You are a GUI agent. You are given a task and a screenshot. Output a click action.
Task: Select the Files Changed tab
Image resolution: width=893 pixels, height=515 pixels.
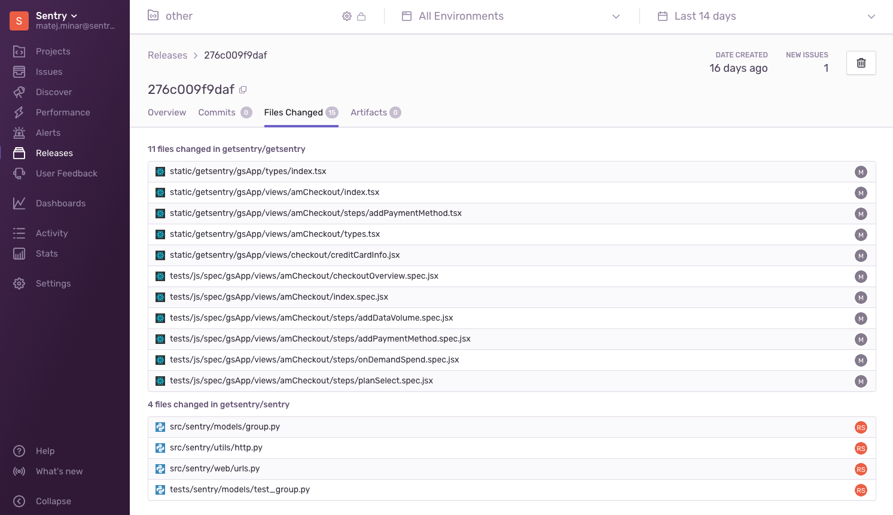click(301, 112)
